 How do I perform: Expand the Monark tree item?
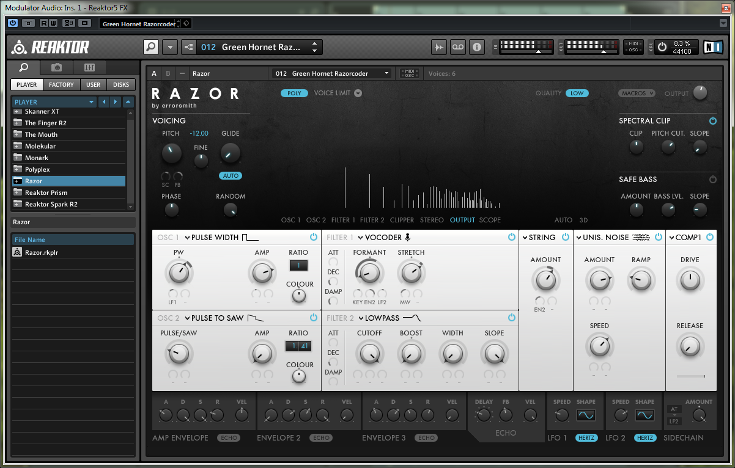(x=17, y=158)
